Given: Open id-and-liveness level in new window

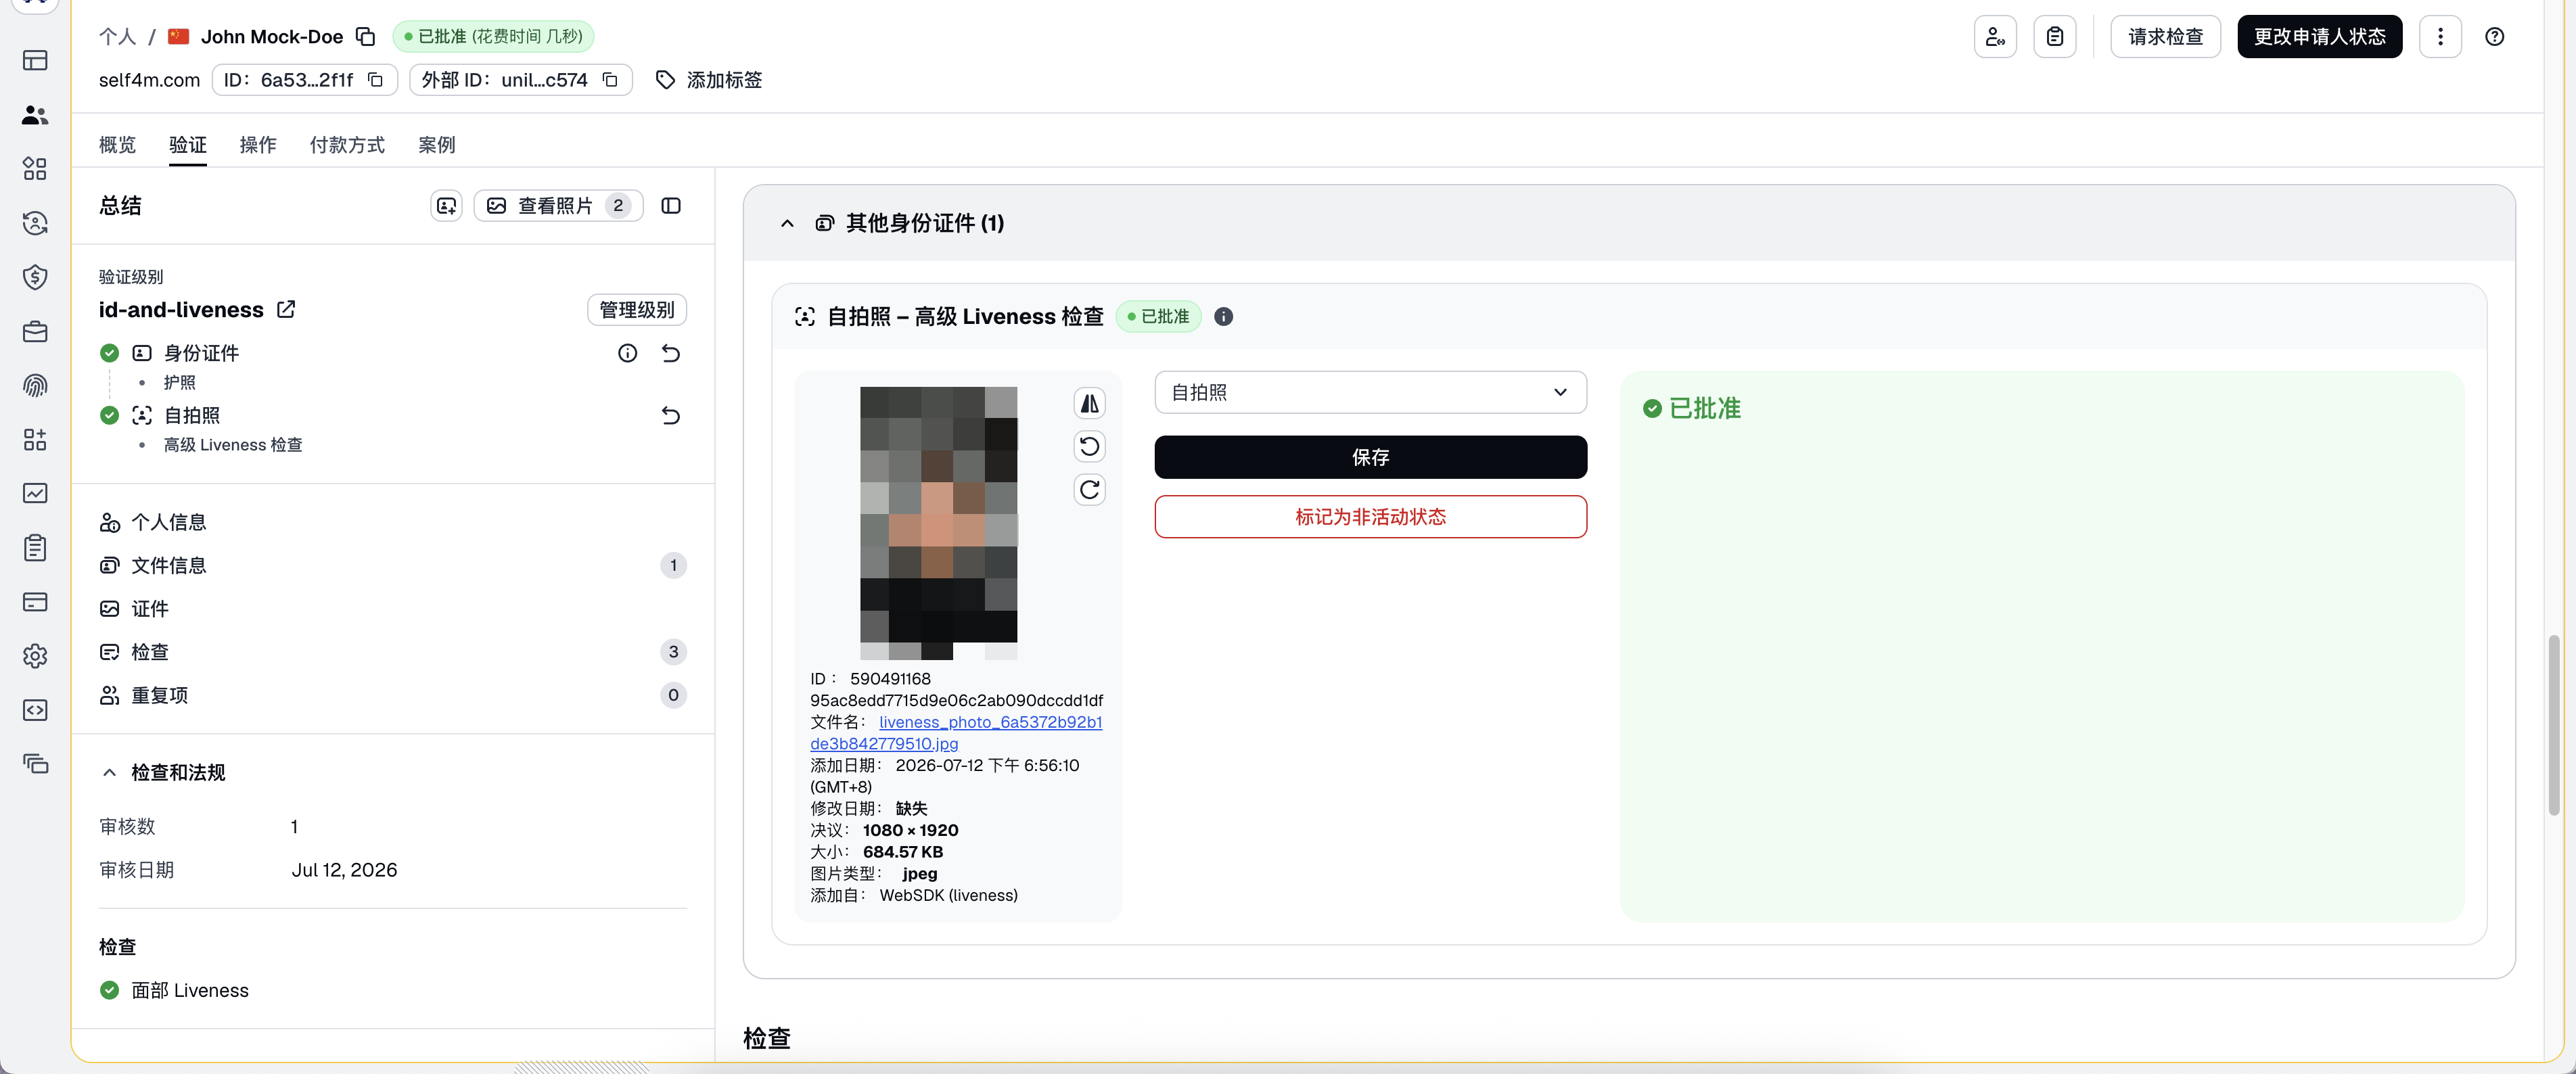Looking at the screenshot, I should 286,310.
